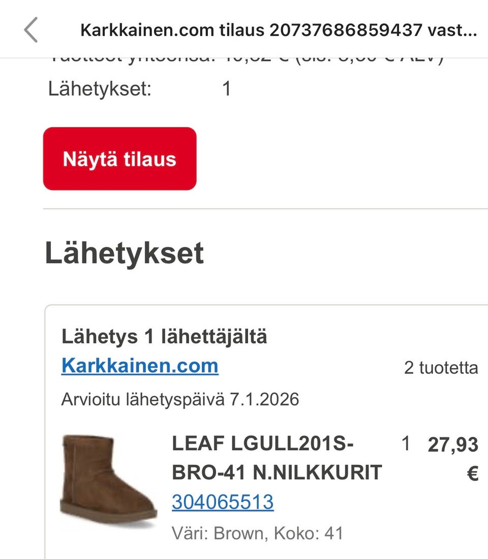Tap the shipment card's top border area
Screen dimensions: 488x559
tap(266, 306)
